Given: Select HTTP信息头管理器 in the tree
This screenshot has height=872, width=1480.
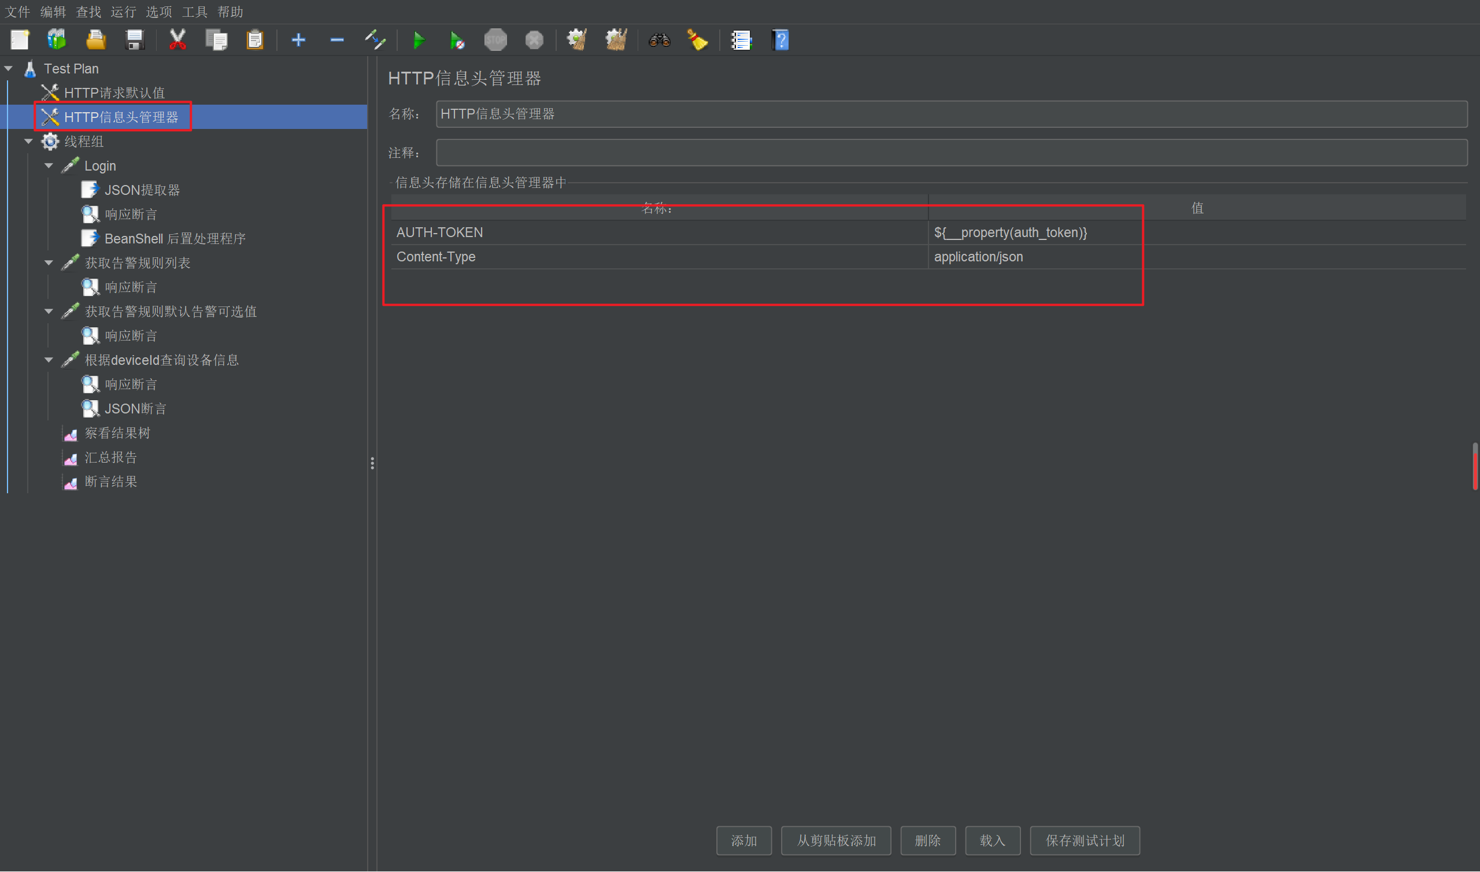Looking at the screenshot, I should [121, 117].
